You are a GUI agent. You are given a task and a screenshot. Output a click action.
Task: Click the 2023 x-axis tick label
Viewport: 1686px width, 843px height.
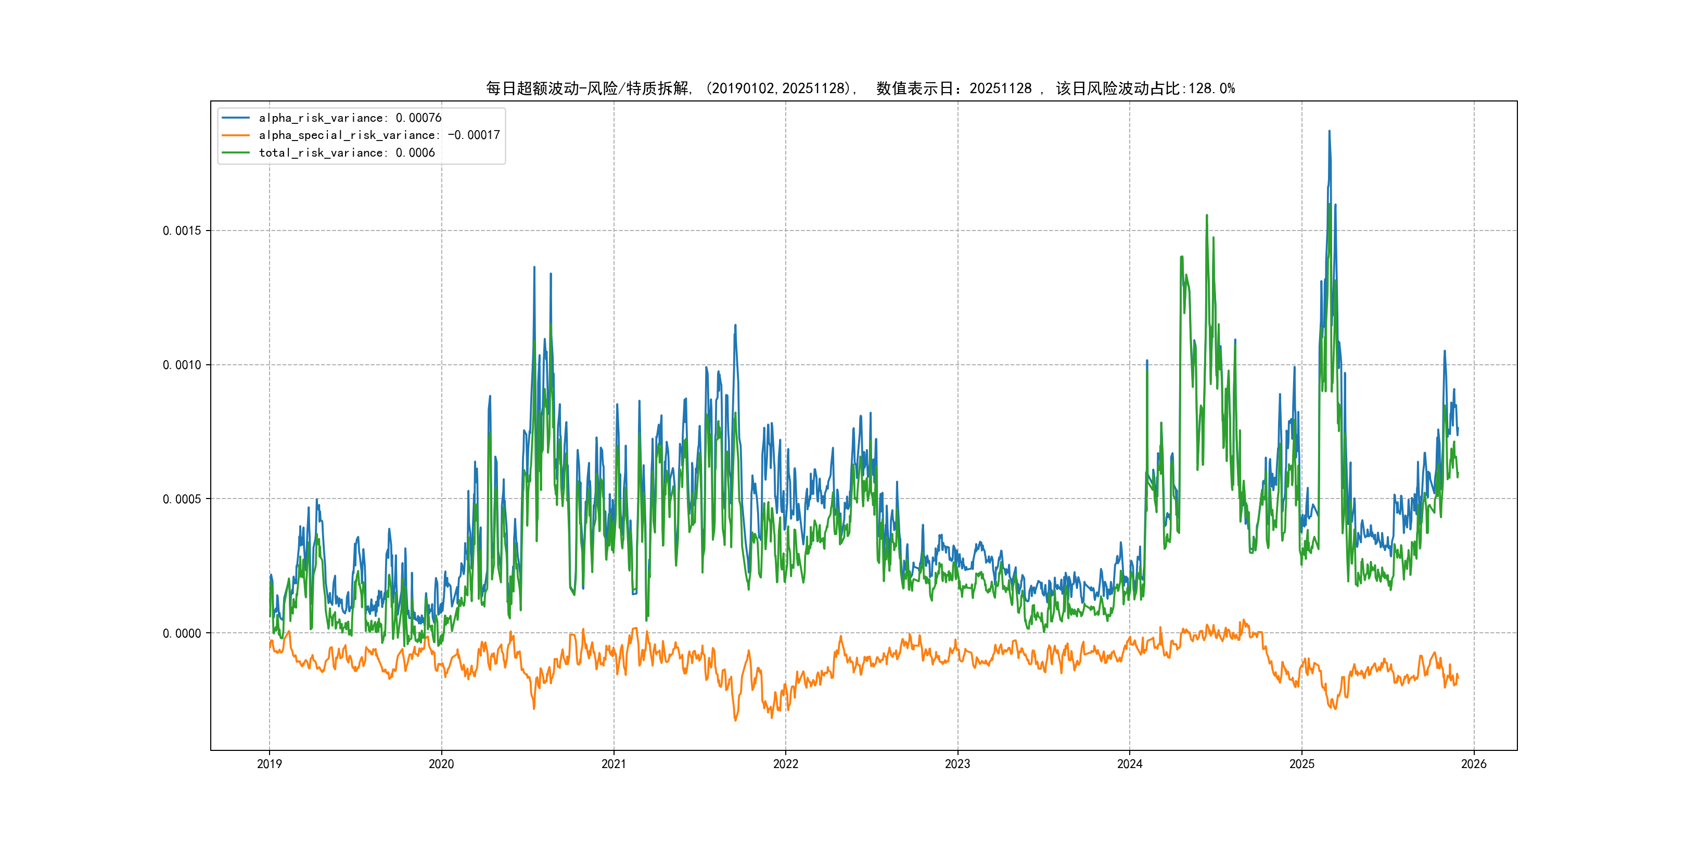(x=957, y=764)
